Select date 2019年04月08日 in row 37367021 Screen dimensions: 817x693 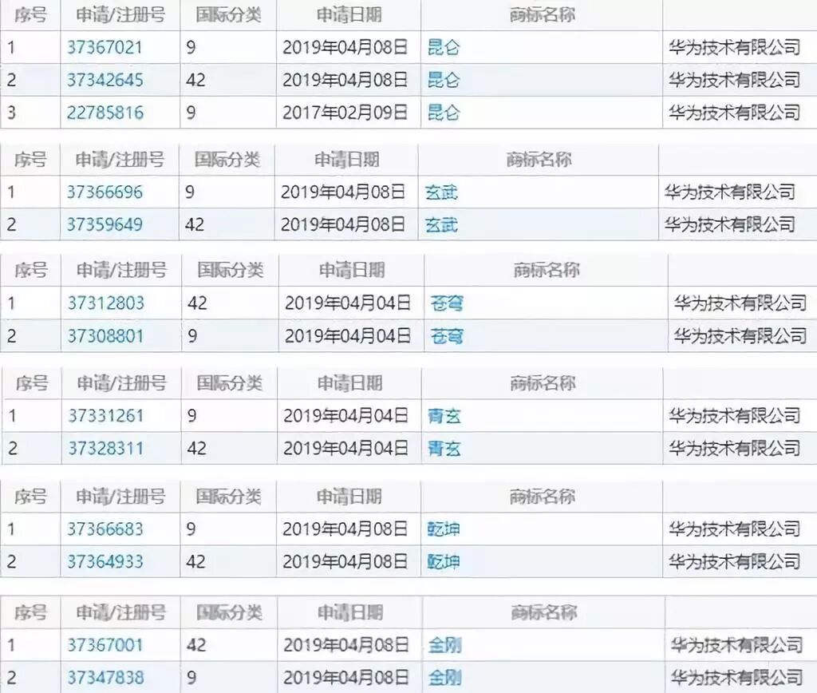pos(345,47)
